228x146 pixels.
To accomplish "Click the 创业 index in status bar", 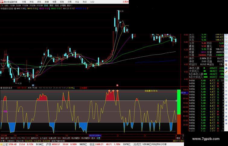I will click(92, 144).
